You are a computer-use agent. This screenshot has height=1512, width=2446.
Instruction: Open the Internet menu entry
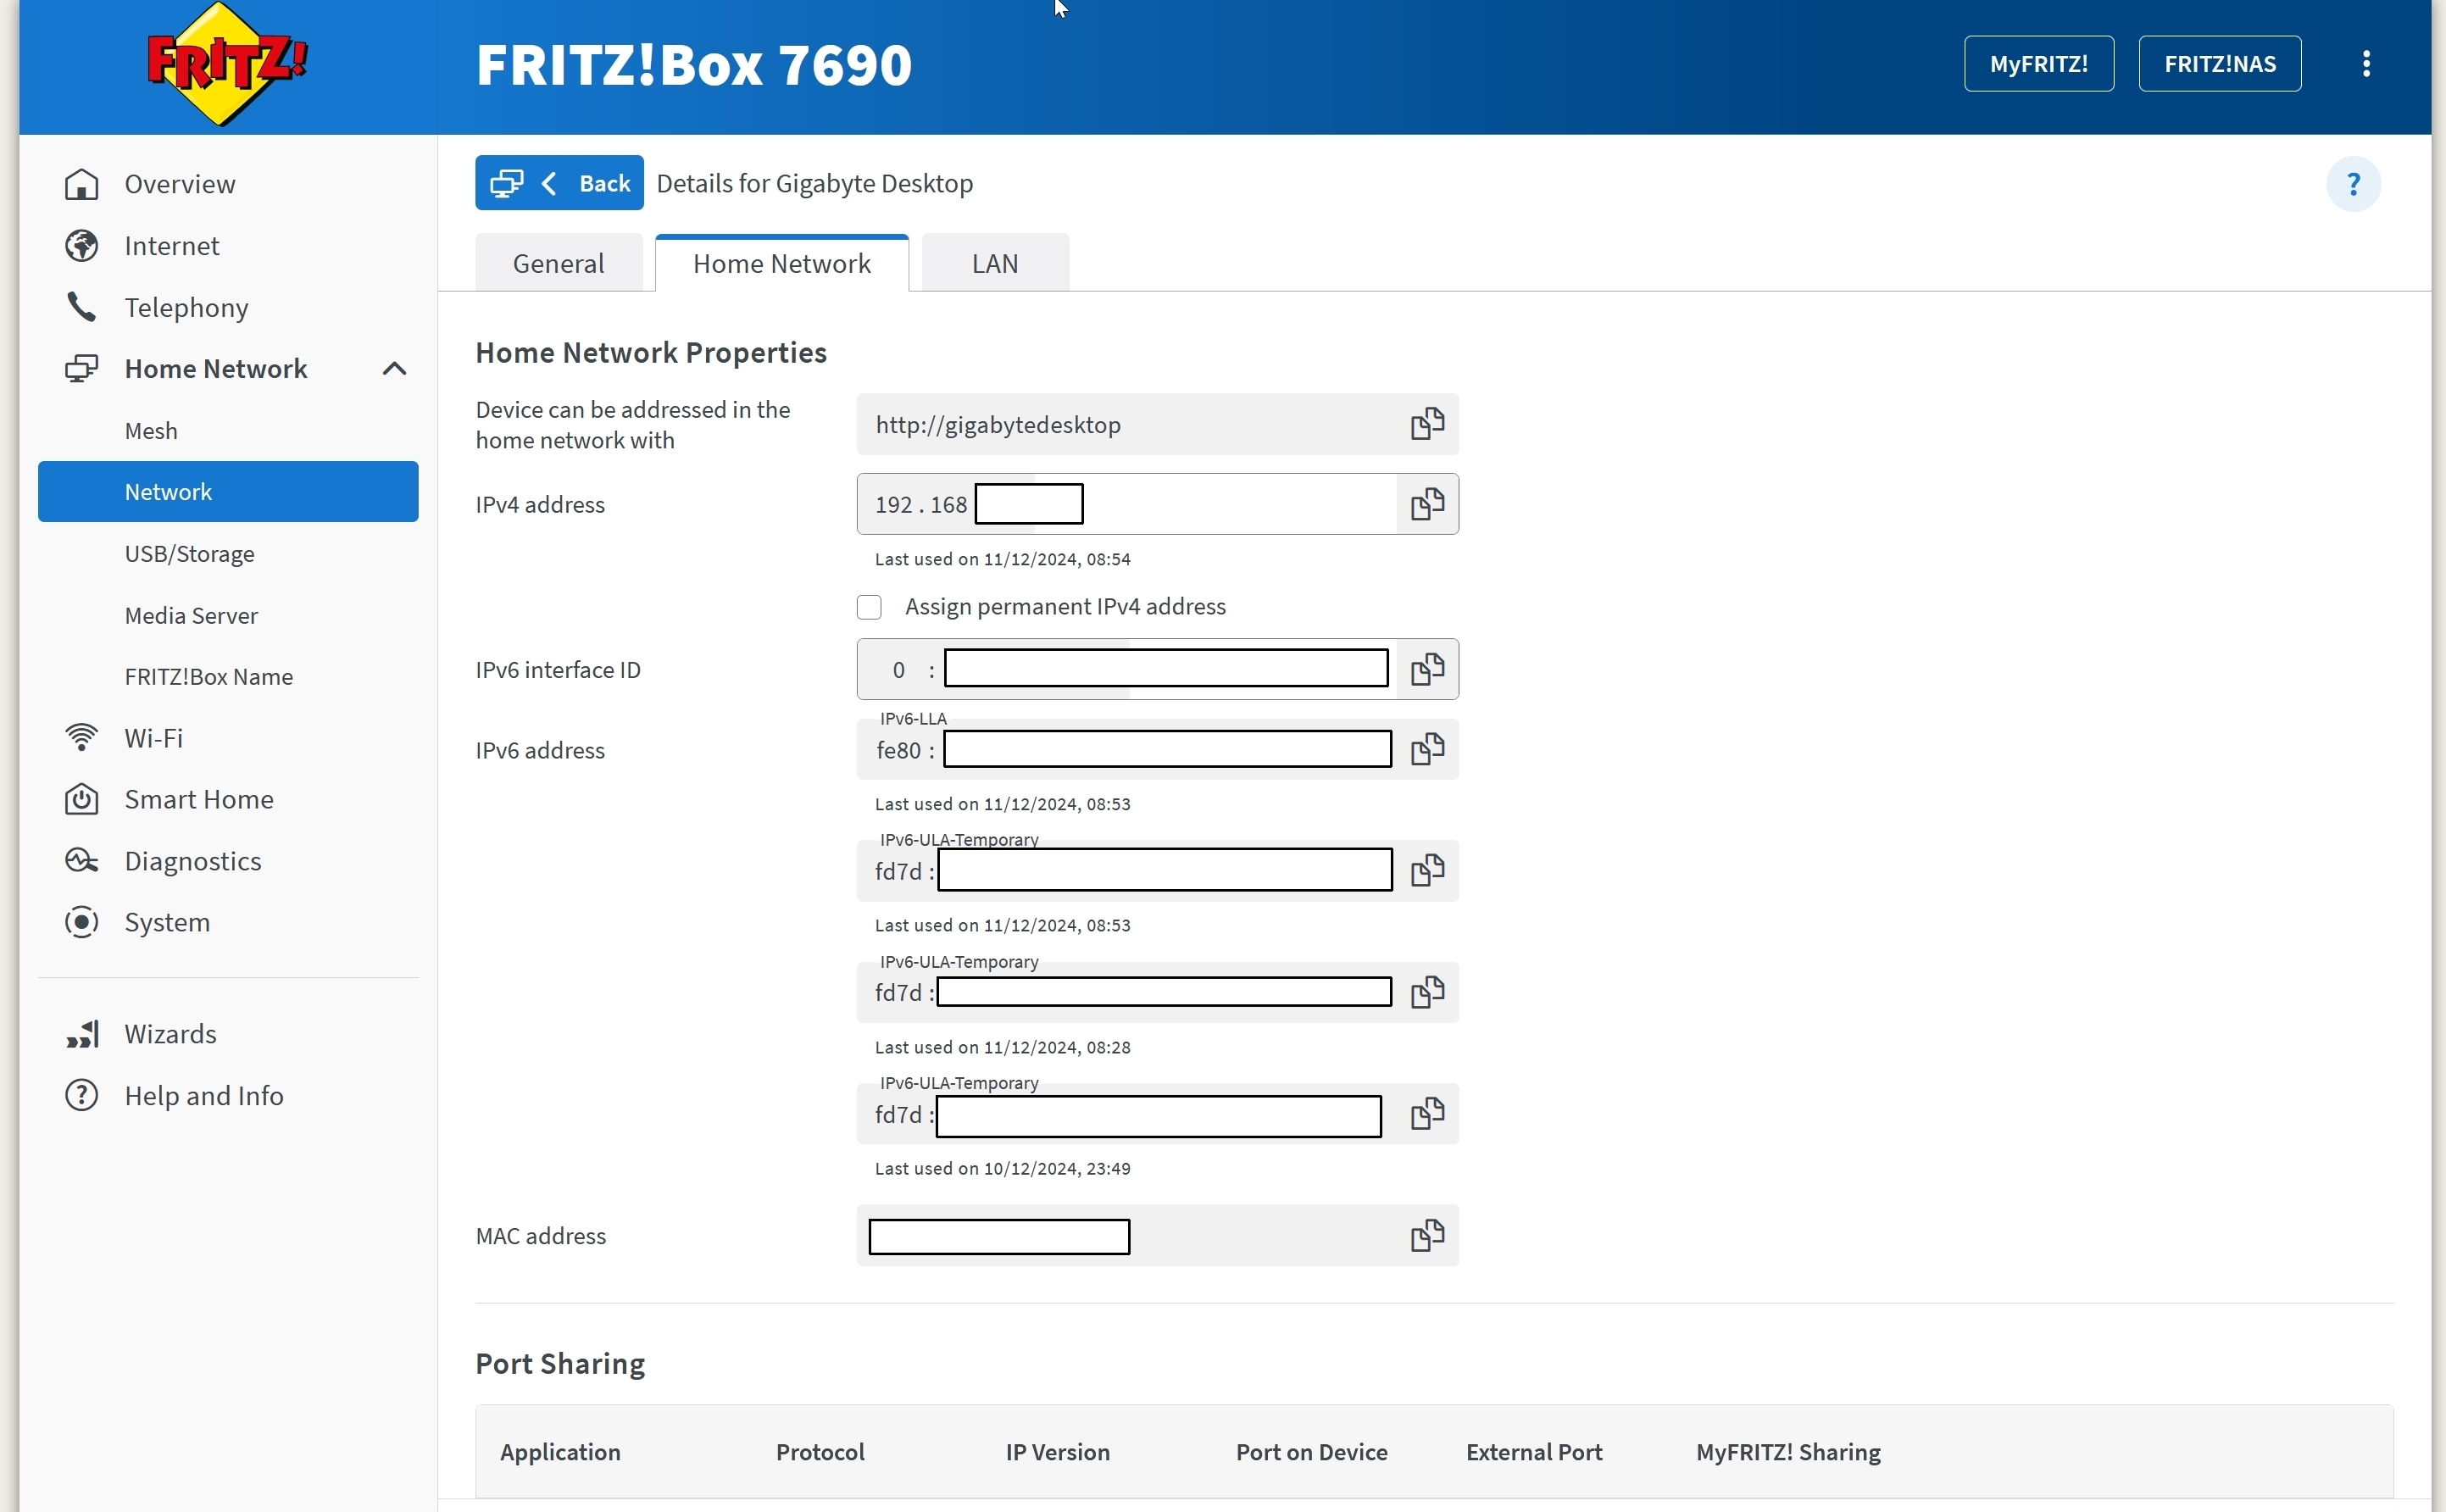(x=172, y=246)
